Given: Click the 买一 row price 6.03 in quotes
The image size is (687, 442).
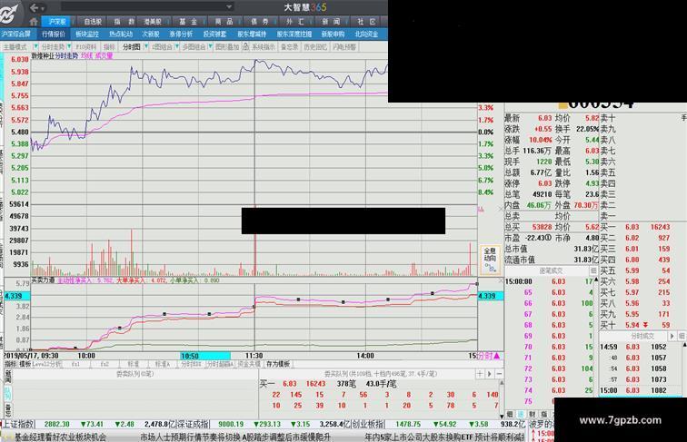Looking at the screenshot, I should (632, 227).
